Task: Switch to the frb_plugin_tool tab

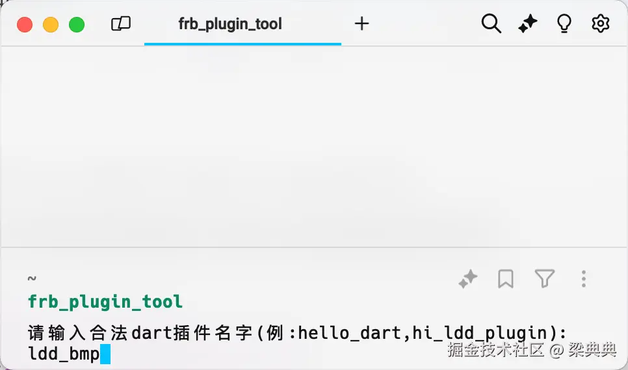Action: click(230, 25)
